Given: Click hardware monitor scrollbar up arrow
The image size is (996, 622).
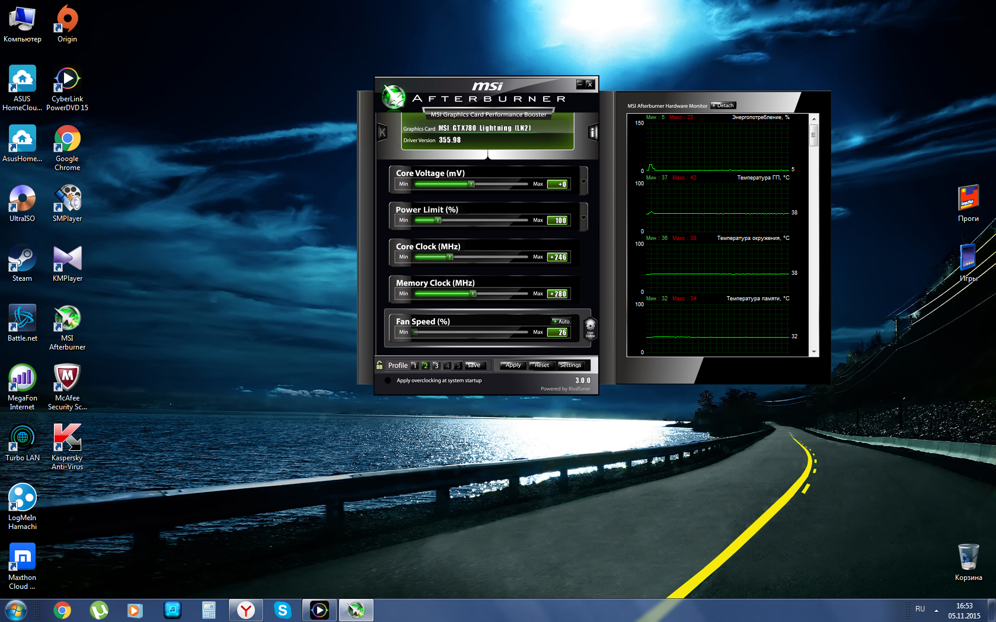Looking at the screenshot, I should pyautogui.click(x=814, y=118).
